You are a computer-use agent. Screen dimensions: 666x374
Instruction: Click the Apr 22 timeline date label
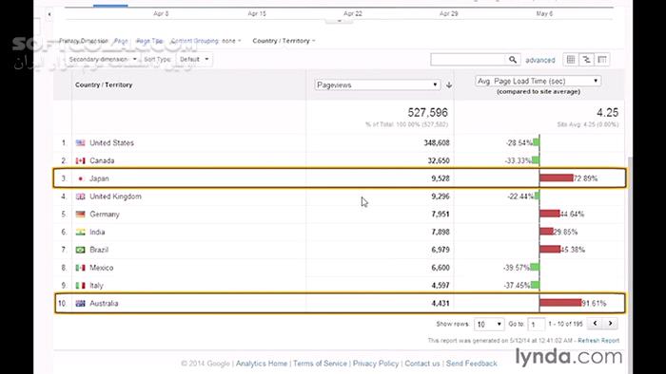point(353,14)
